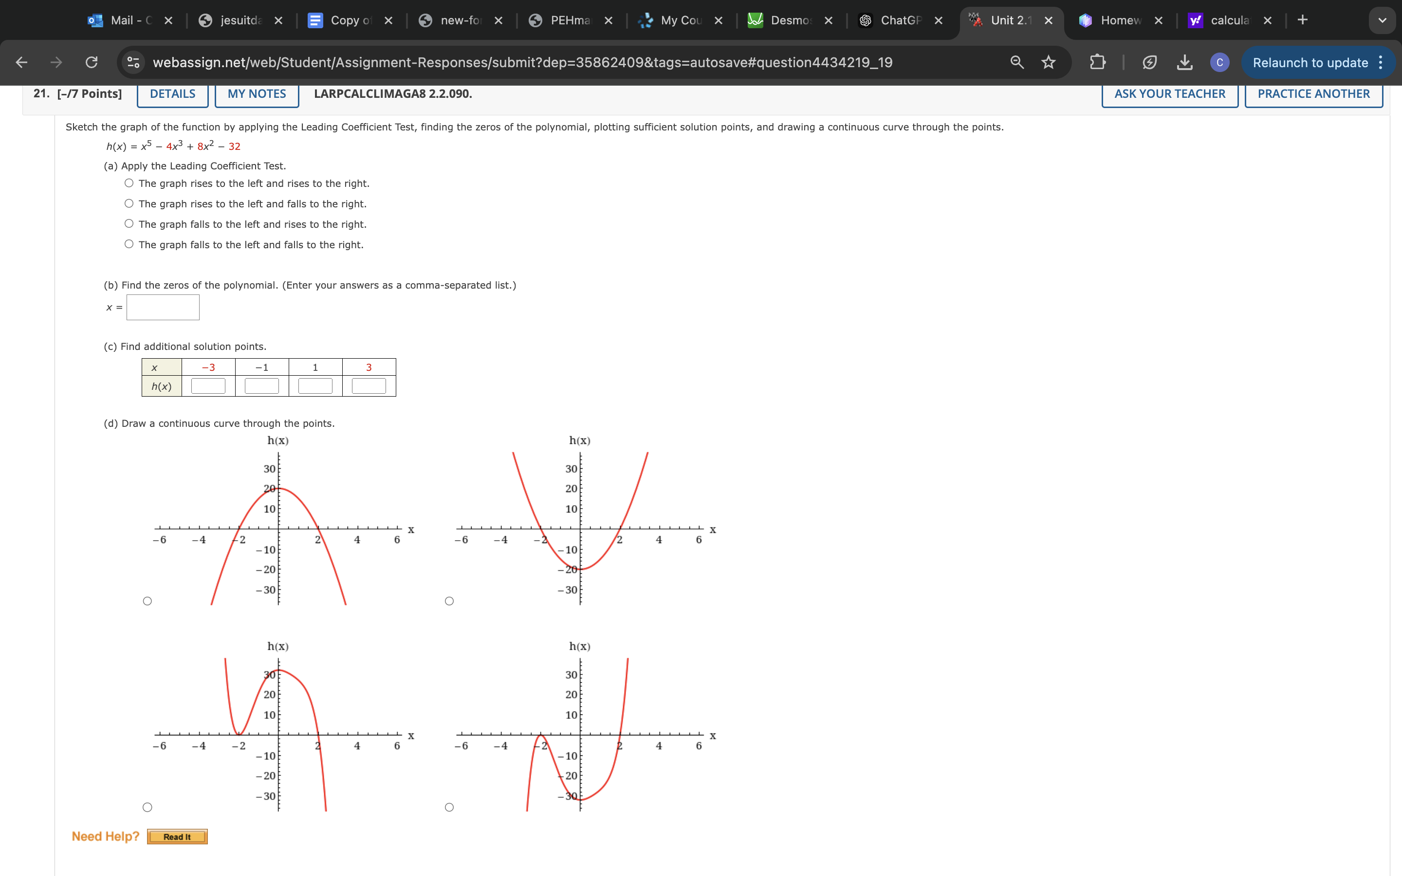
Task: Click the browser back arrow
Action: 21,62
